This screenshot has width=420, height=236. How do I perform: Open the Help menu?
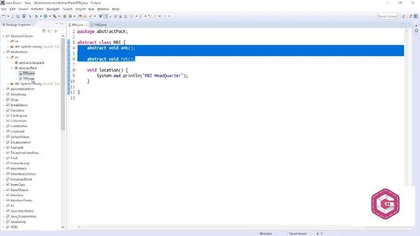115,9
